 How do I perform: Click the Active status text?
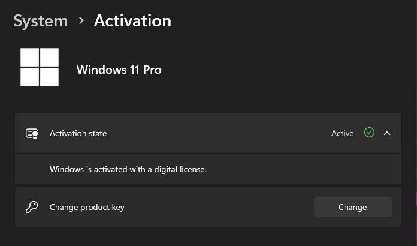[342, 133]
